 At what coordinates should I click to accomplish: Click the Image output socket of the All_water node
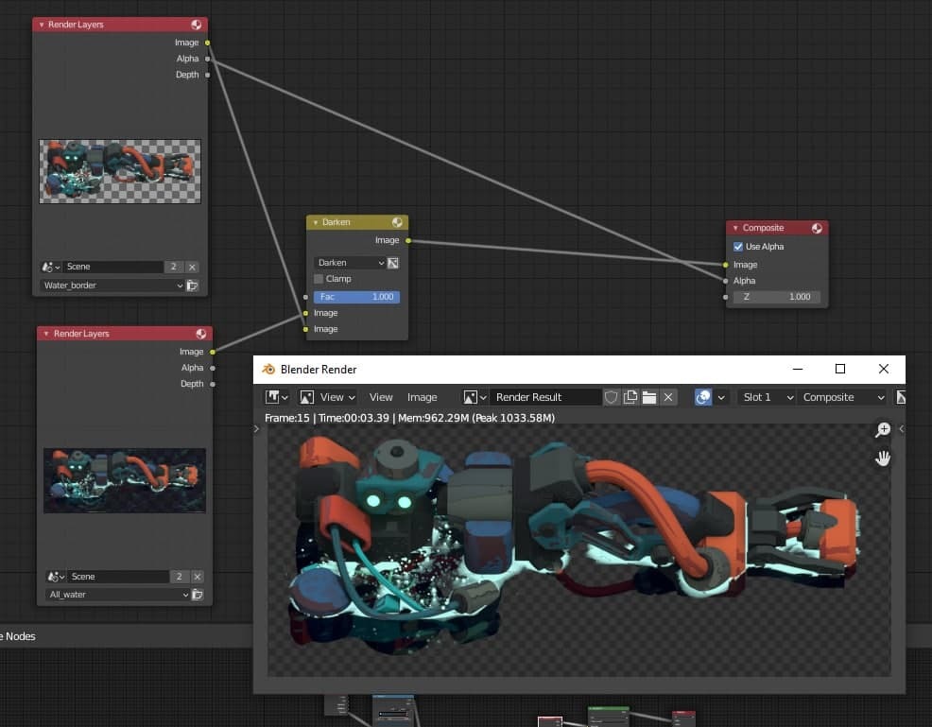coord(212,352)
